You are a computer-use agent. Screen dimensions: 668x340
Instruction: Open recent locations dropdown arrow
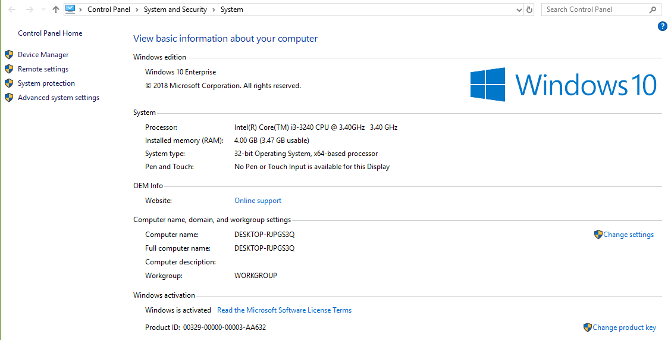click(43, 10)
